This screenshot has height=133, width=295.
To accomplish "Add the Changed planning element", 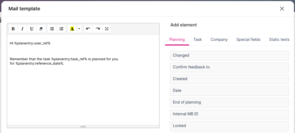I will click(229, 56).
